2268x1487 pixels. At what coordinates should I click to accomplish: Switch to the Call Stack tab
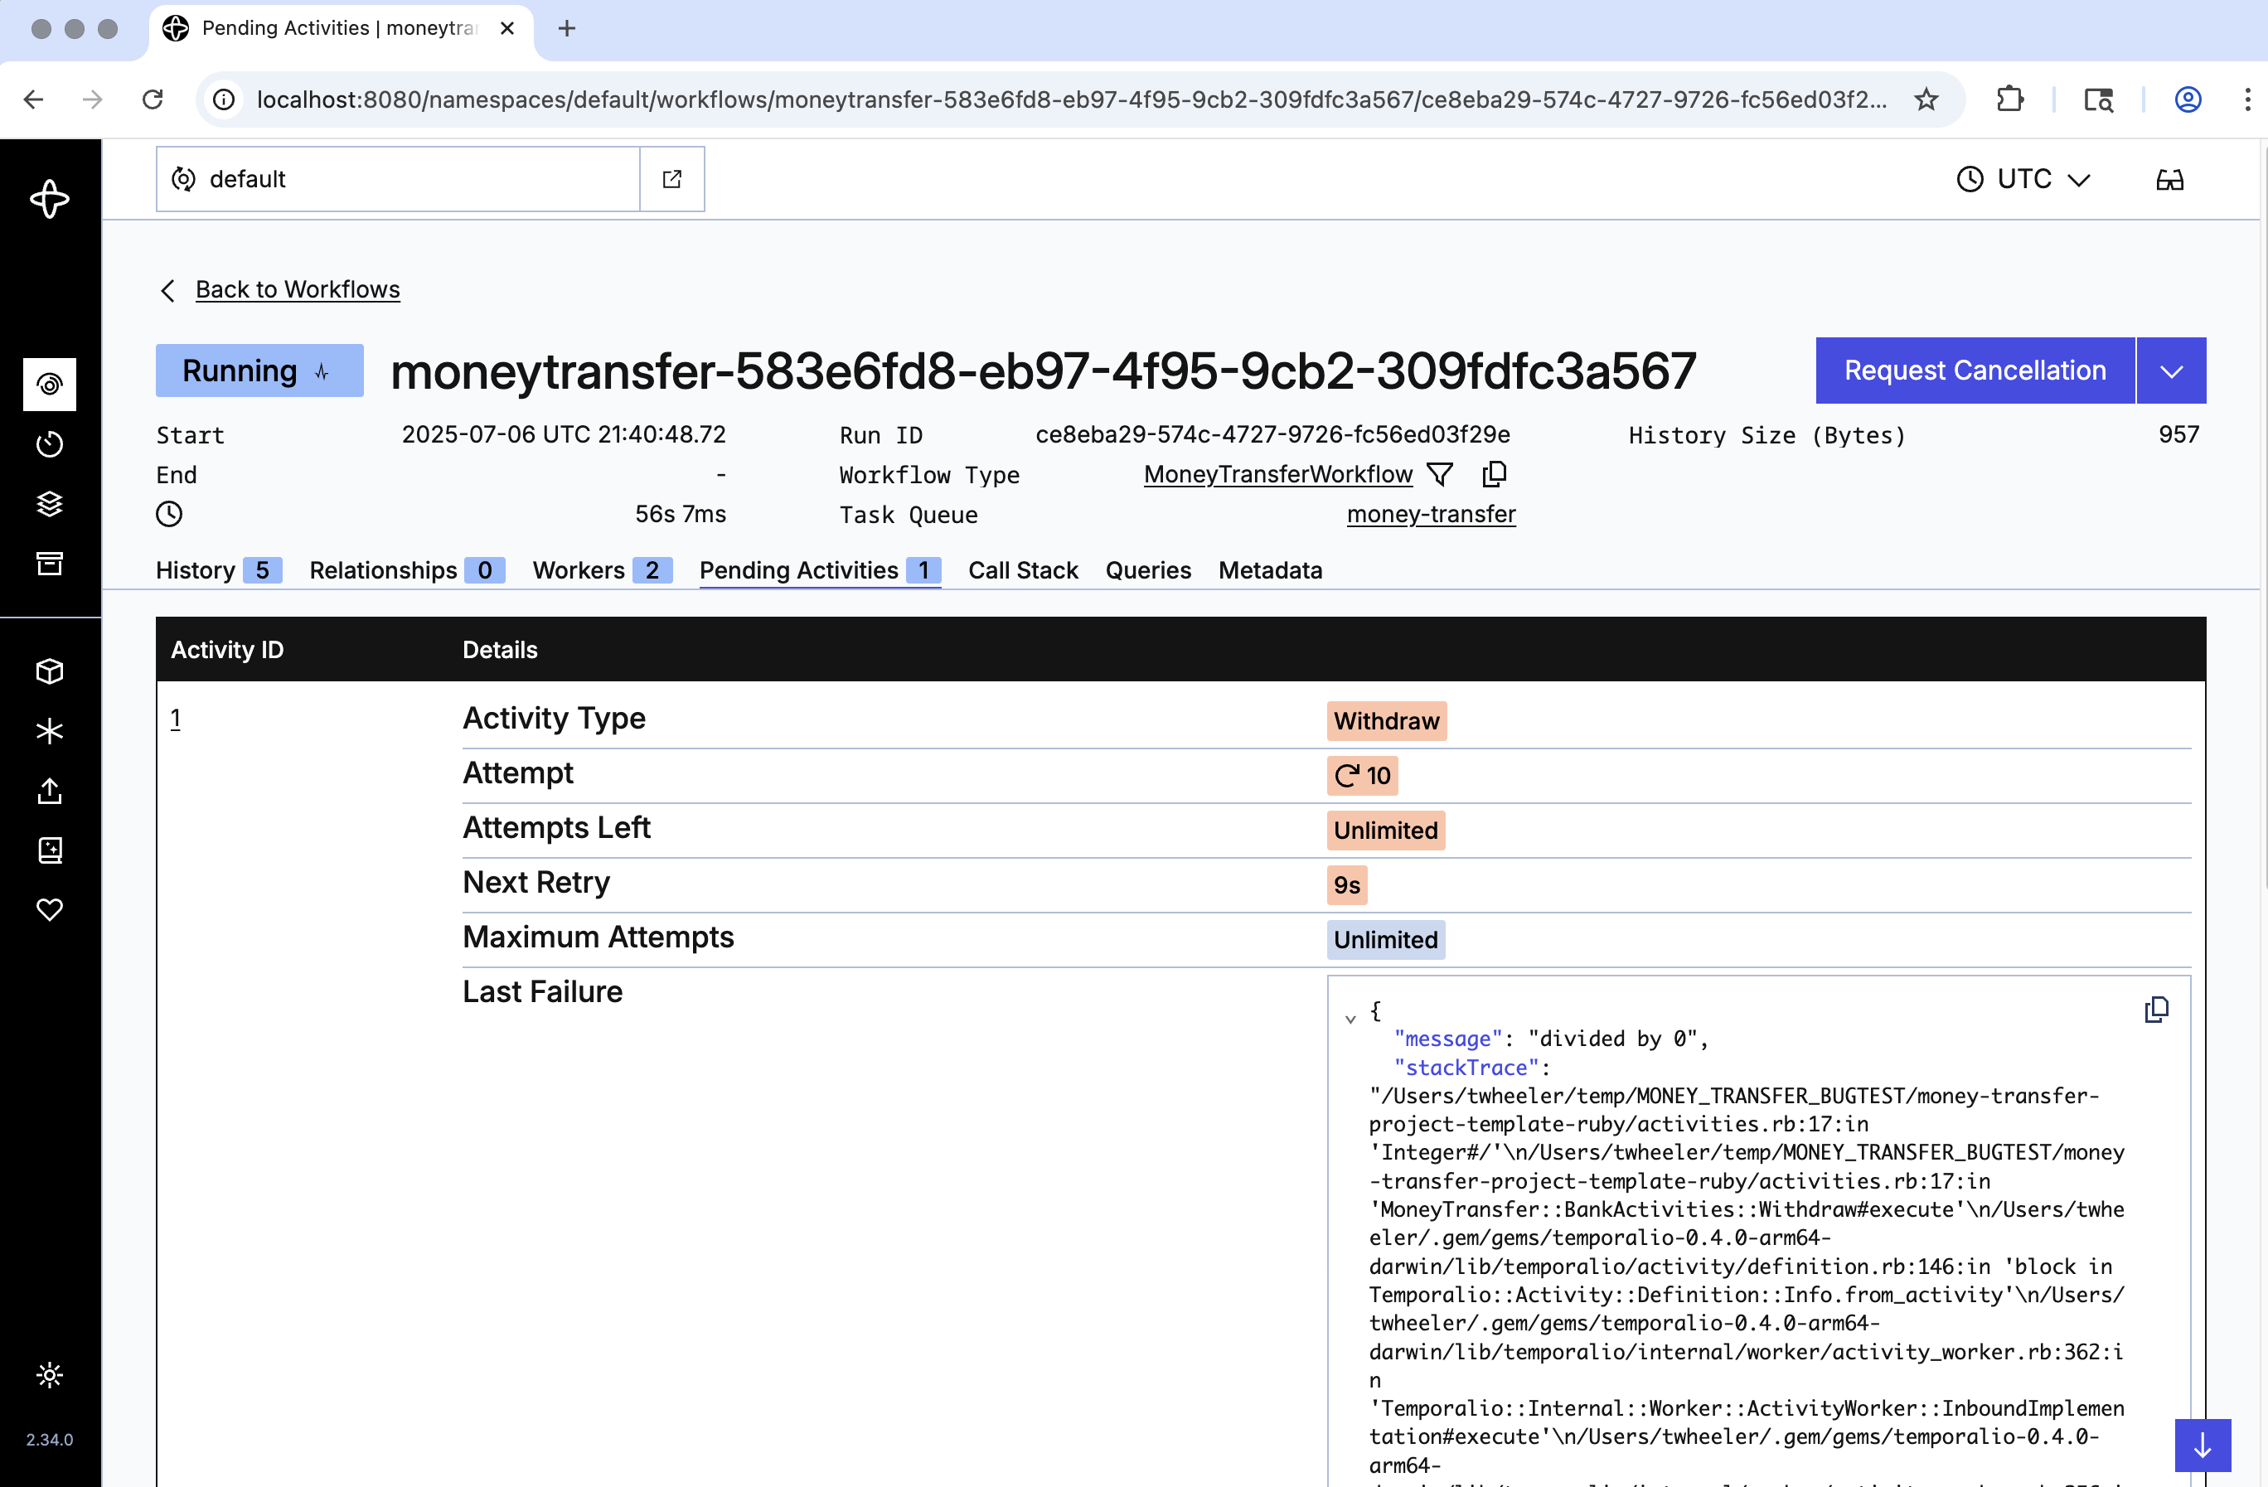pos(1022,569)
